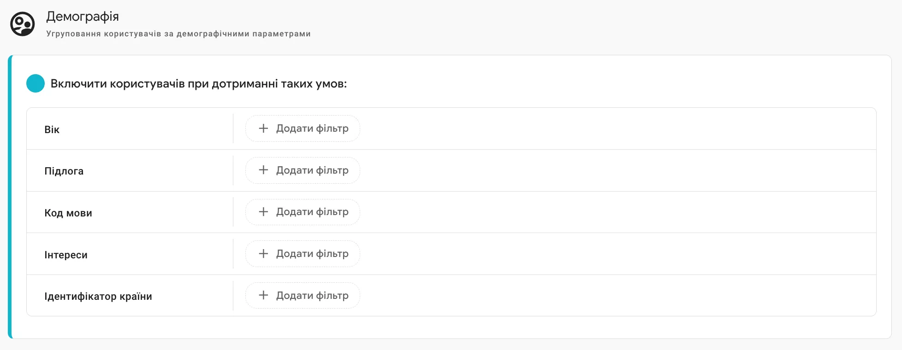The width and height of the screenshot is (902, 350).
Task: Click the plus icon in the Ідентифікатор країни row
Action: (263, 295)
